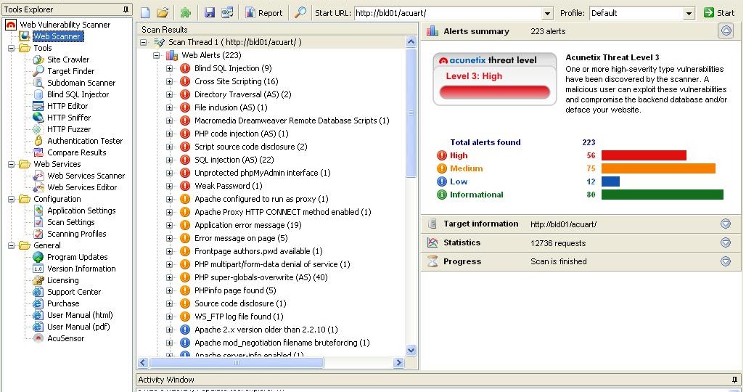Open Subdomain Scanner tool

tap(81, 83)
